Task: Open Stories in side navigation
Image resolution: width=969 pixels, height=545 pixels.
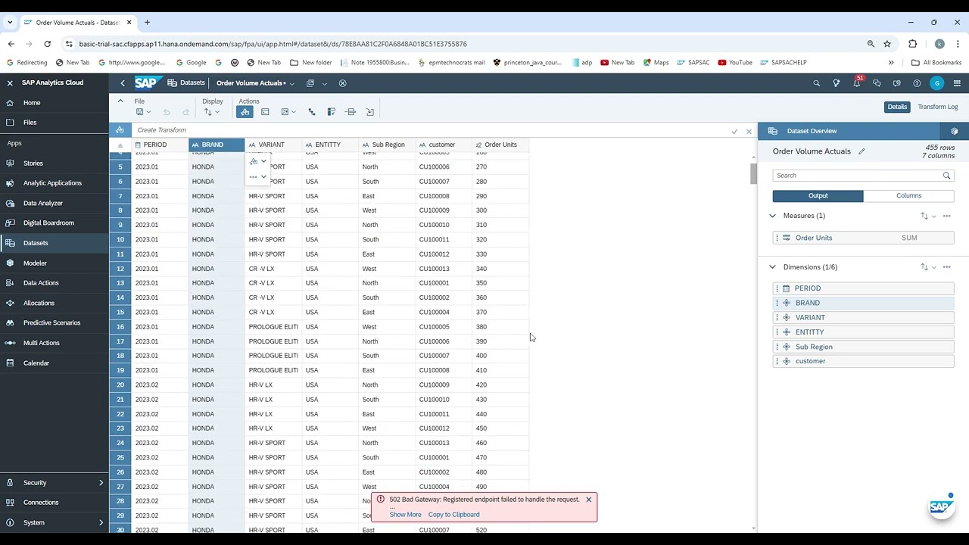Action: pos(55,163)
